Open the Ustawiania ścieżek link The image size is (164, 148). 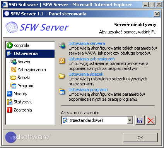point(86,74)
